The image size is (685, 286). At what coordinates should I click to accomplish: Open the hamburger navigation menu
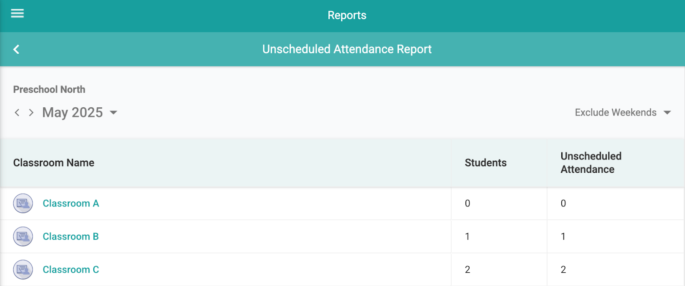17,13
